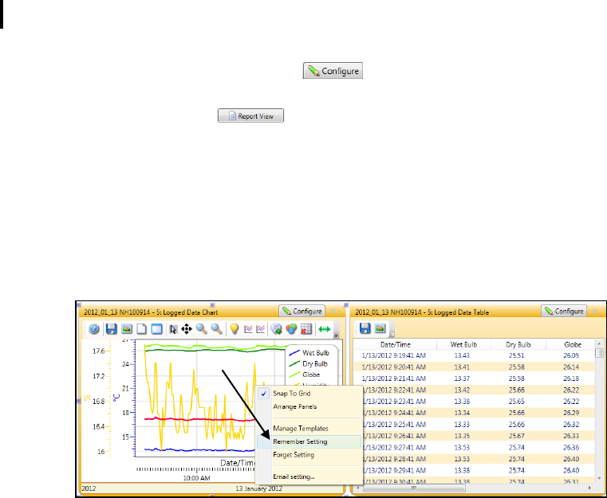Select the arrow pointer tool in chart toolbar

point(173,329)
